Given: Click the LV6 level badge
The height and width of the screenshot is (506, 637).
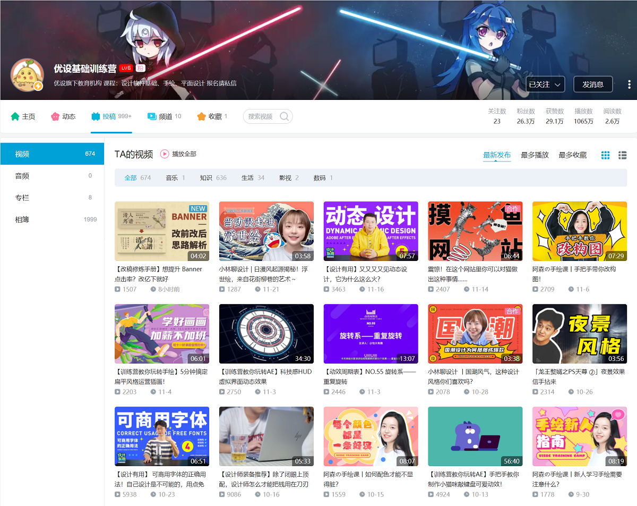Looking at the screenshot, I should click(126, 68).
